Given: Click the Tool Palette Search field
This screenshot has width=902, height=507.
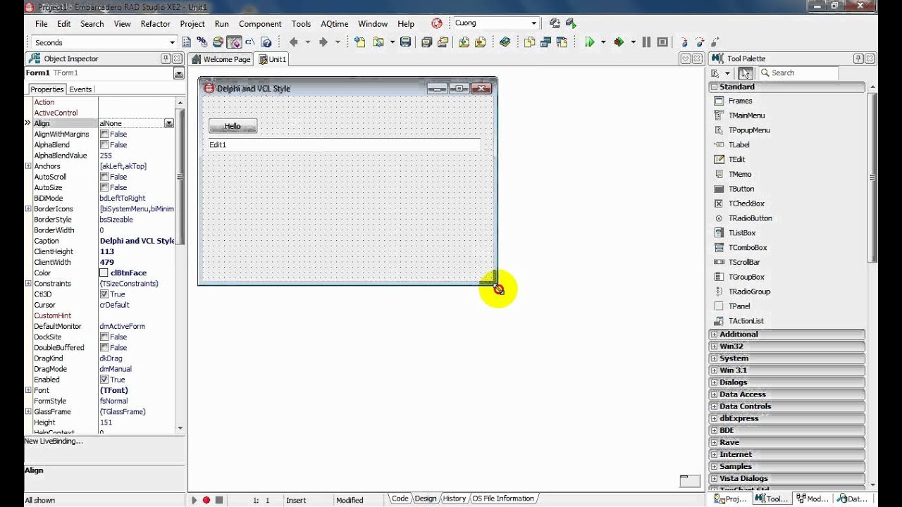Looking at the screenshot, I should [798, 73].
